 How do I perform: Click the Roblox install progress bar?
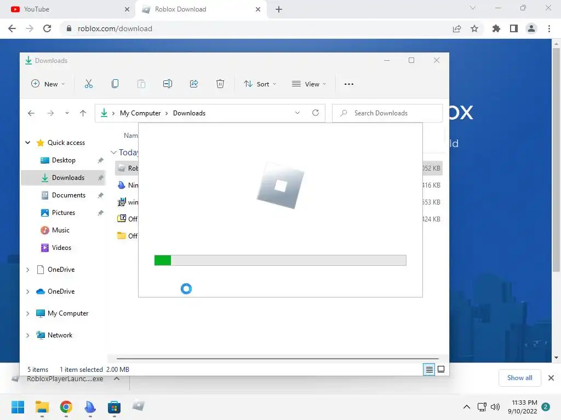[280, 260]
